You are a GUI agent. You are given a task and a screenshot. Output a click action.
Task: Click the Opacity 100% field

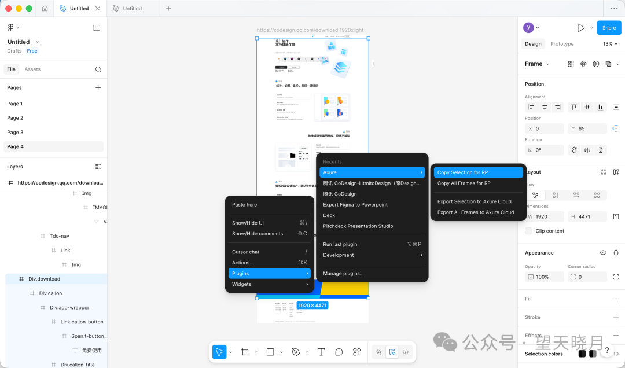[545, 277]
